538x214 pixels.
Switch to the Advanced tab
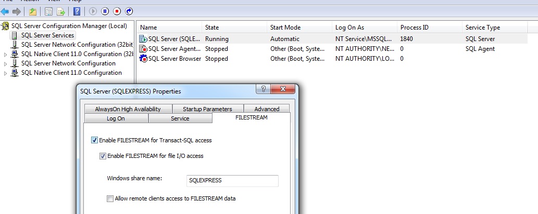pyautogui.click(x=267, y=109)
